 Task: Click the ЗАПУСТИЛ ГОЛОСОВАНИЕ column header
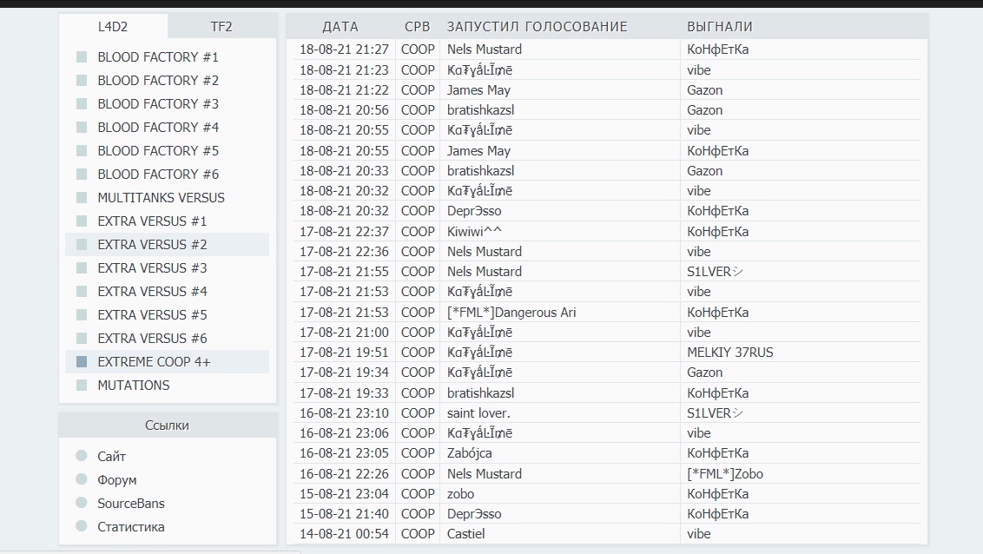pos(537,27)
